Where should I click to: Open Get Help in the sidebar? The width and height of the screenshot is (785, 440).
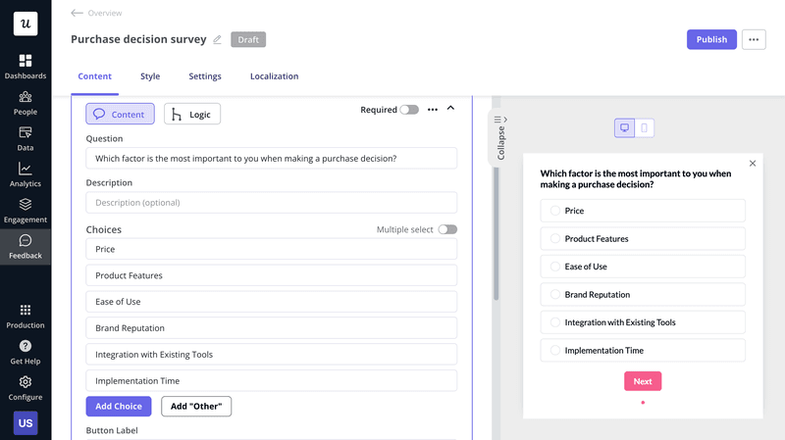coord(26,353)
